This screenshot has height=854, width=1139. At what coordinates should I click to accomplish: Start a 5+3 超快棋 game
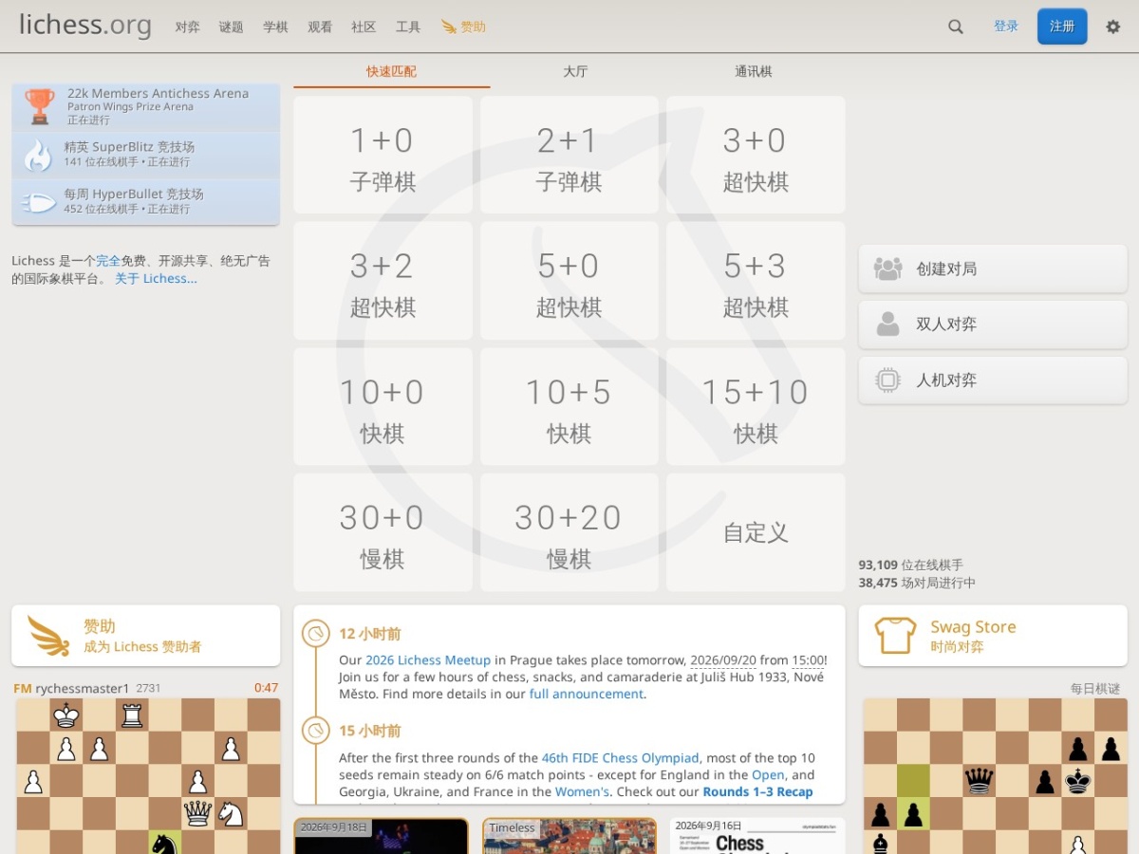pyautogui.click(x=756, y=281)
